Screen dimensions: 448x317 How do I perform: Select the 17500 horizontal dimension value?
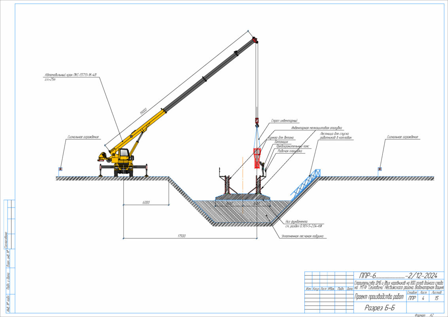181,236
